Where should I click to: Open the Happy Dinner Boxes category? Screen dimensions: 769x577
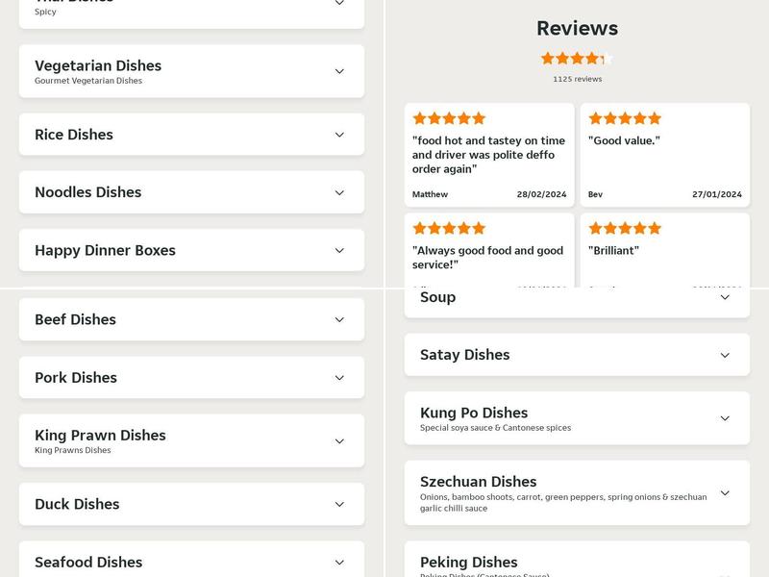pos(189,250)
